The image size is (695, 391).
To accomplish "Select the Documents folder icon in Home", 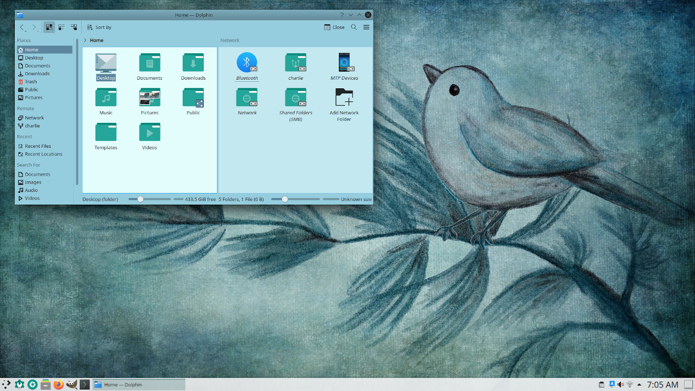I will pyautogui.click(x=149, y=62).
